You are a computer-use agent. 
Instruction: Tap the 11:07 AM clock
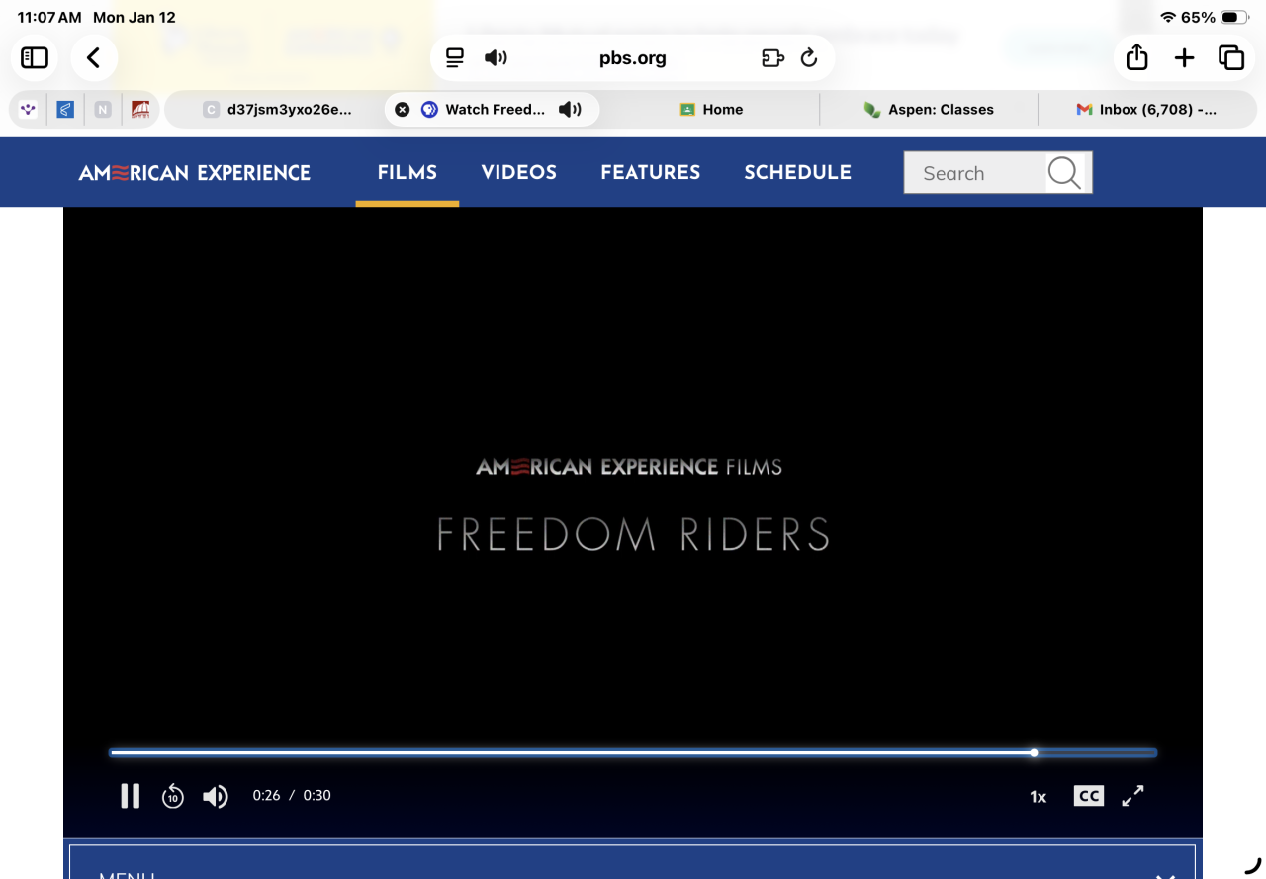pyautogui.click(x=49, y=18)
